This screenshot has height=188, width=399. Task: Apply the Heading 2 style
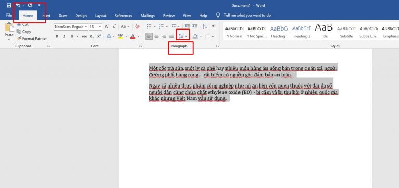[x=301, y=32]
